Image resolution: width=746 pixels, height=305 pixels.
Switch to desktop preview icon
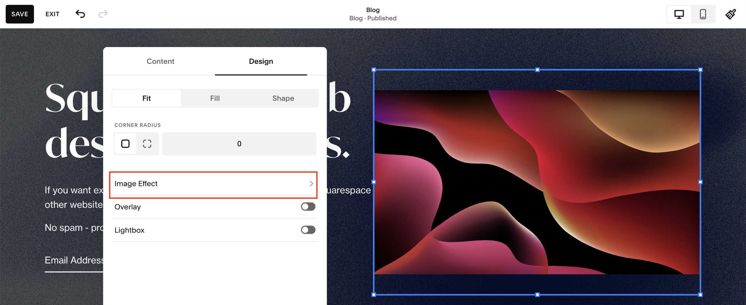(679, 14)
